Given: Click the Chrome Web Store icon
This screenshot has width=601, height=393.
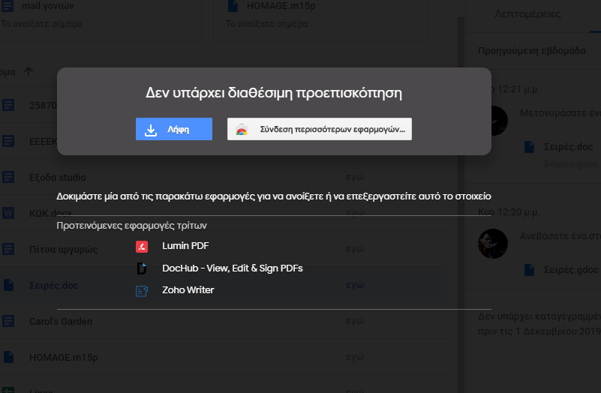Looking at the screenshot, I should pyautogui.click(x=242, y=130).
